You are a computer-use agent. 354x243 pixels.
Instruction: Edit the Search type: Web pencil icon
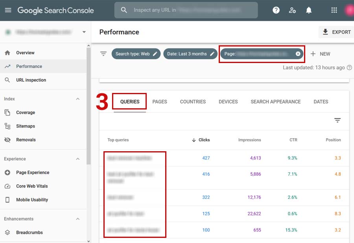coord(155,54)
